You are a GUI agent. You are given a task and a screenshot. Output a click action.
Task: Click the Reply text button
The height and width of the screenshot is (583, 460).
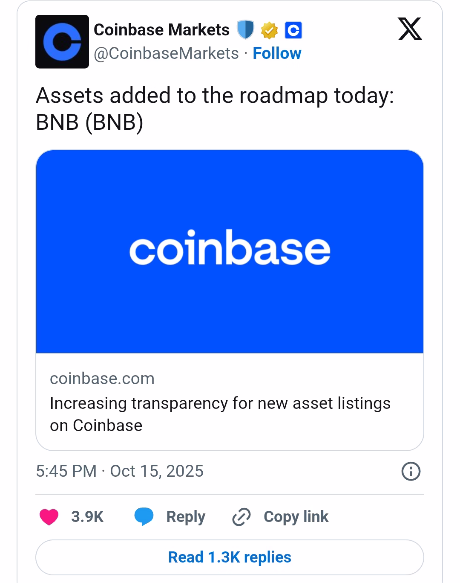coord(186,516)
